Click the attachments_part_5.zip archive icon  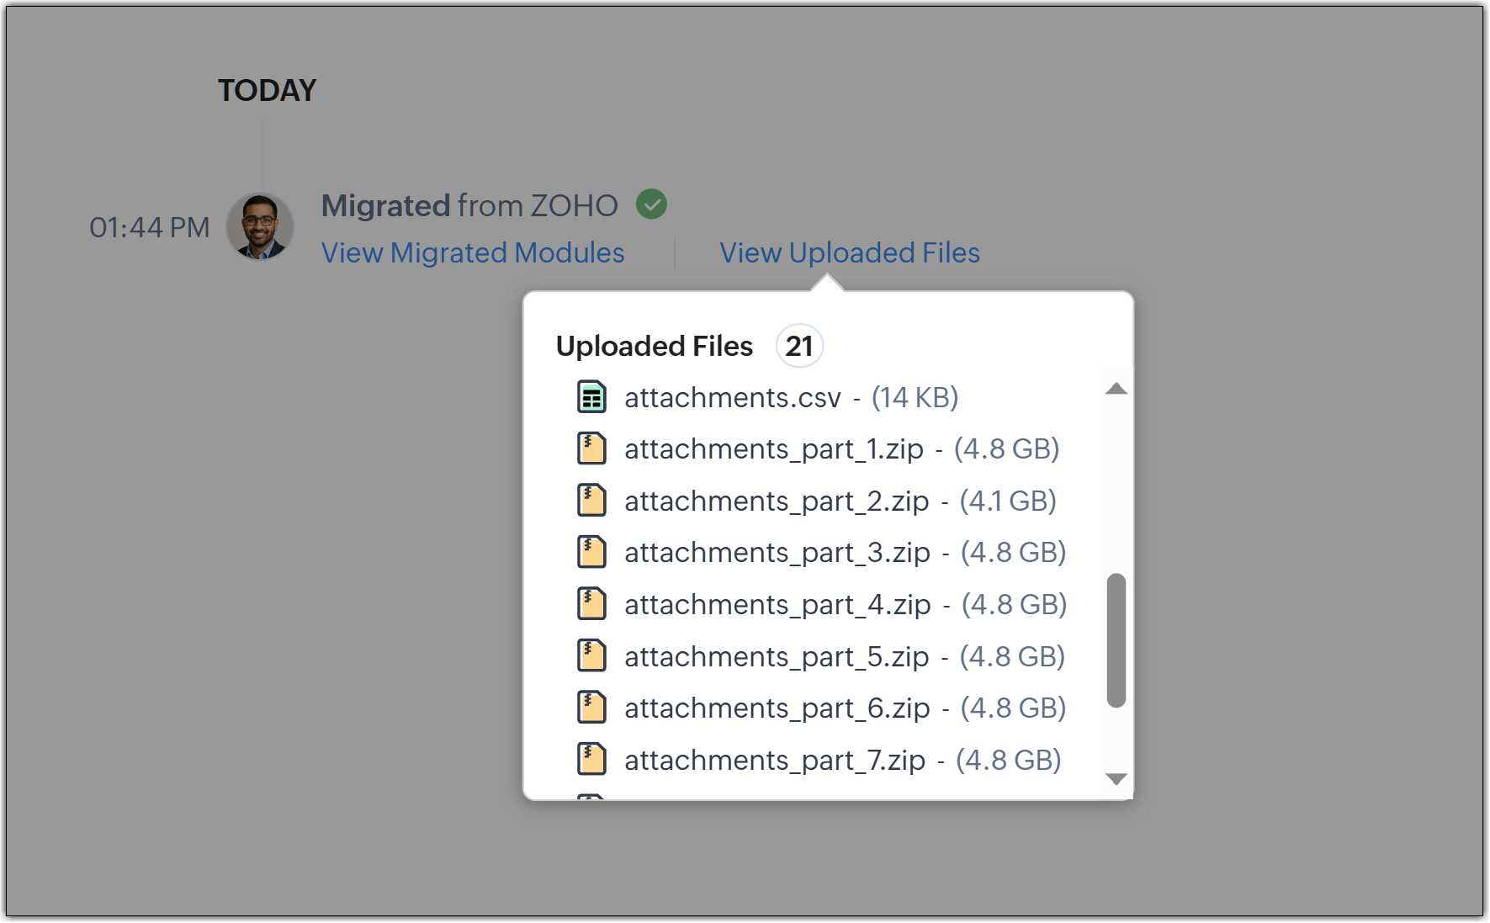point(591,656)
